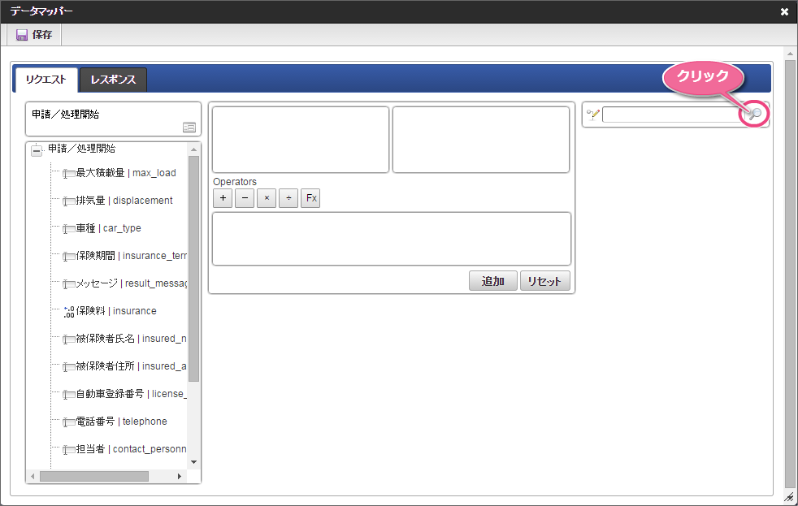
Task: Switch to the リクエスト tab
Action: (46, 80)
